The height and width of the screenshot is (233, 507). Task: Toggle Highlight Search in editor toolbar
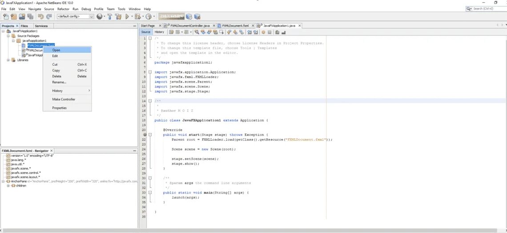click(x=215, y=32)
